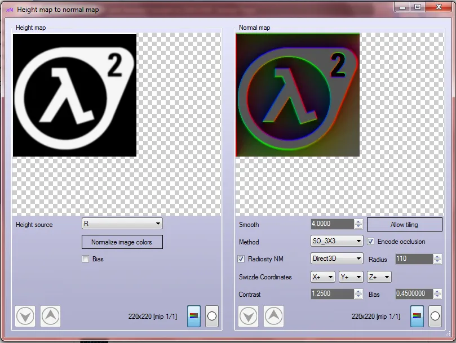
Task: Click the Swizzle Coordinates label
Action: coord(265,277)
